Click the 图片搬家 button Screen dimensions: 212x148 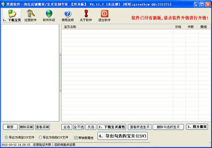197,126
